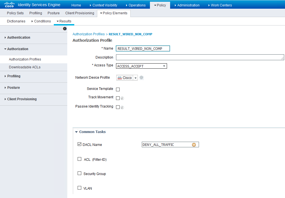Viewport: 285px width, 198px height.
Task: Open Conditions submenu
Action: (x=41, y=21)
